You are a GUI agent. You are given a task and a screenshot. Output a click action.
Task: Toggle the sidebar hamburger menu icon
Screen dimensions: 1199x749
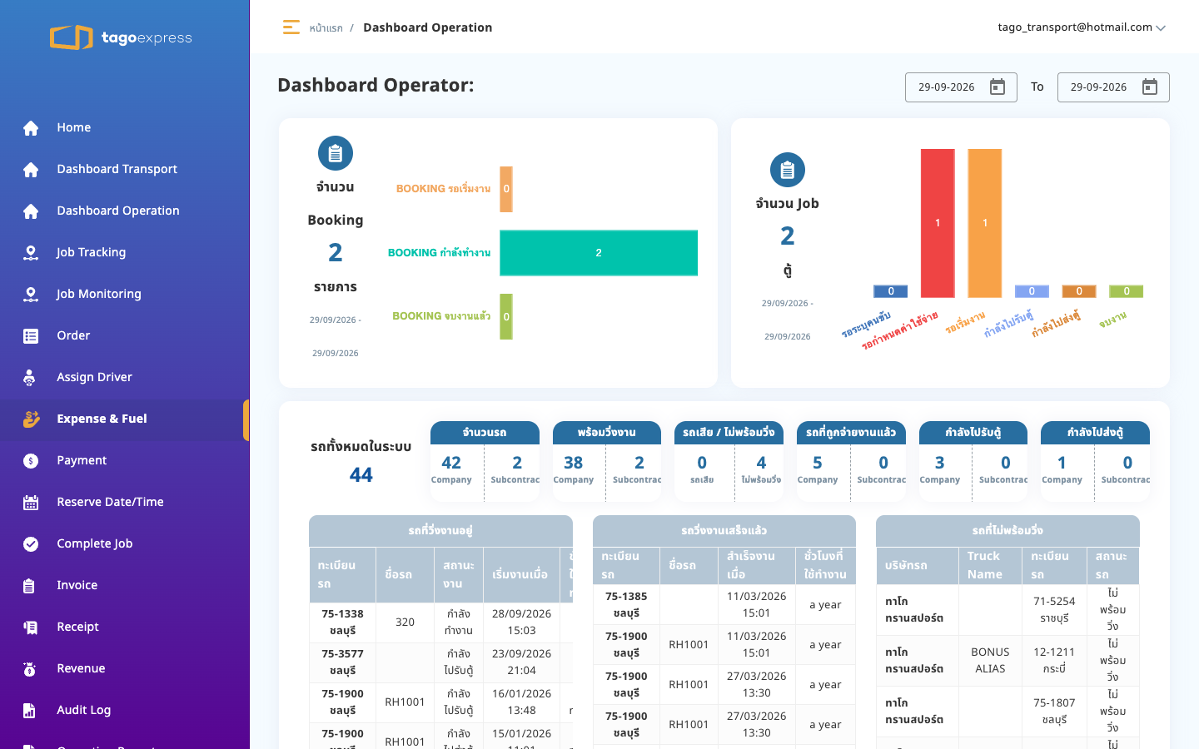pos(291,27)
